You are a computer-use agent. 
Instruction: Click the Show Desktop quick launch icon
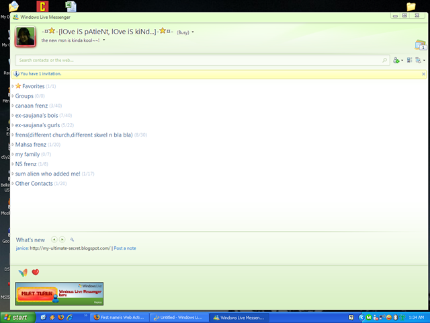pyautogui.click(x=43, y=317)
